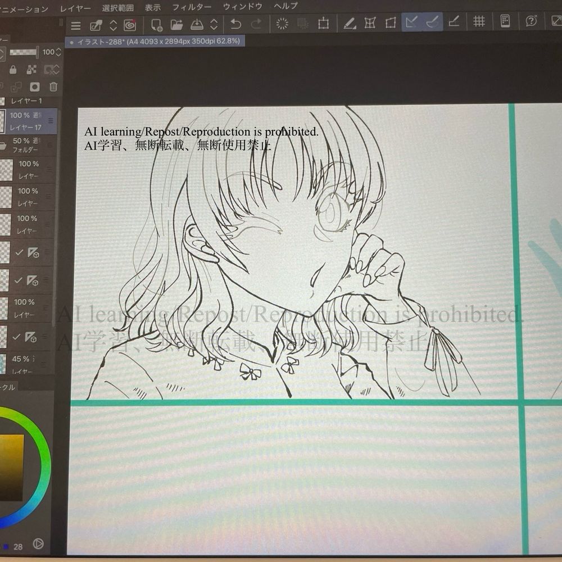The width and height of the screenshot is (562, 562).
Task: Select the 50% フォルダー layer row
Action: coord(28,145)
